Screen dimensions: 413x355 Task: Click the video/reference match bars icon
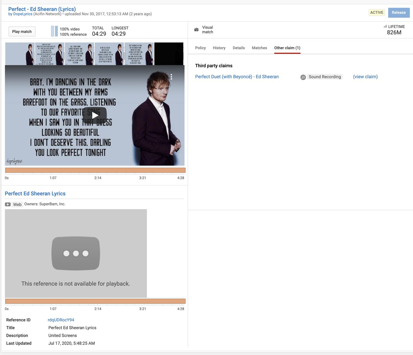54,31
